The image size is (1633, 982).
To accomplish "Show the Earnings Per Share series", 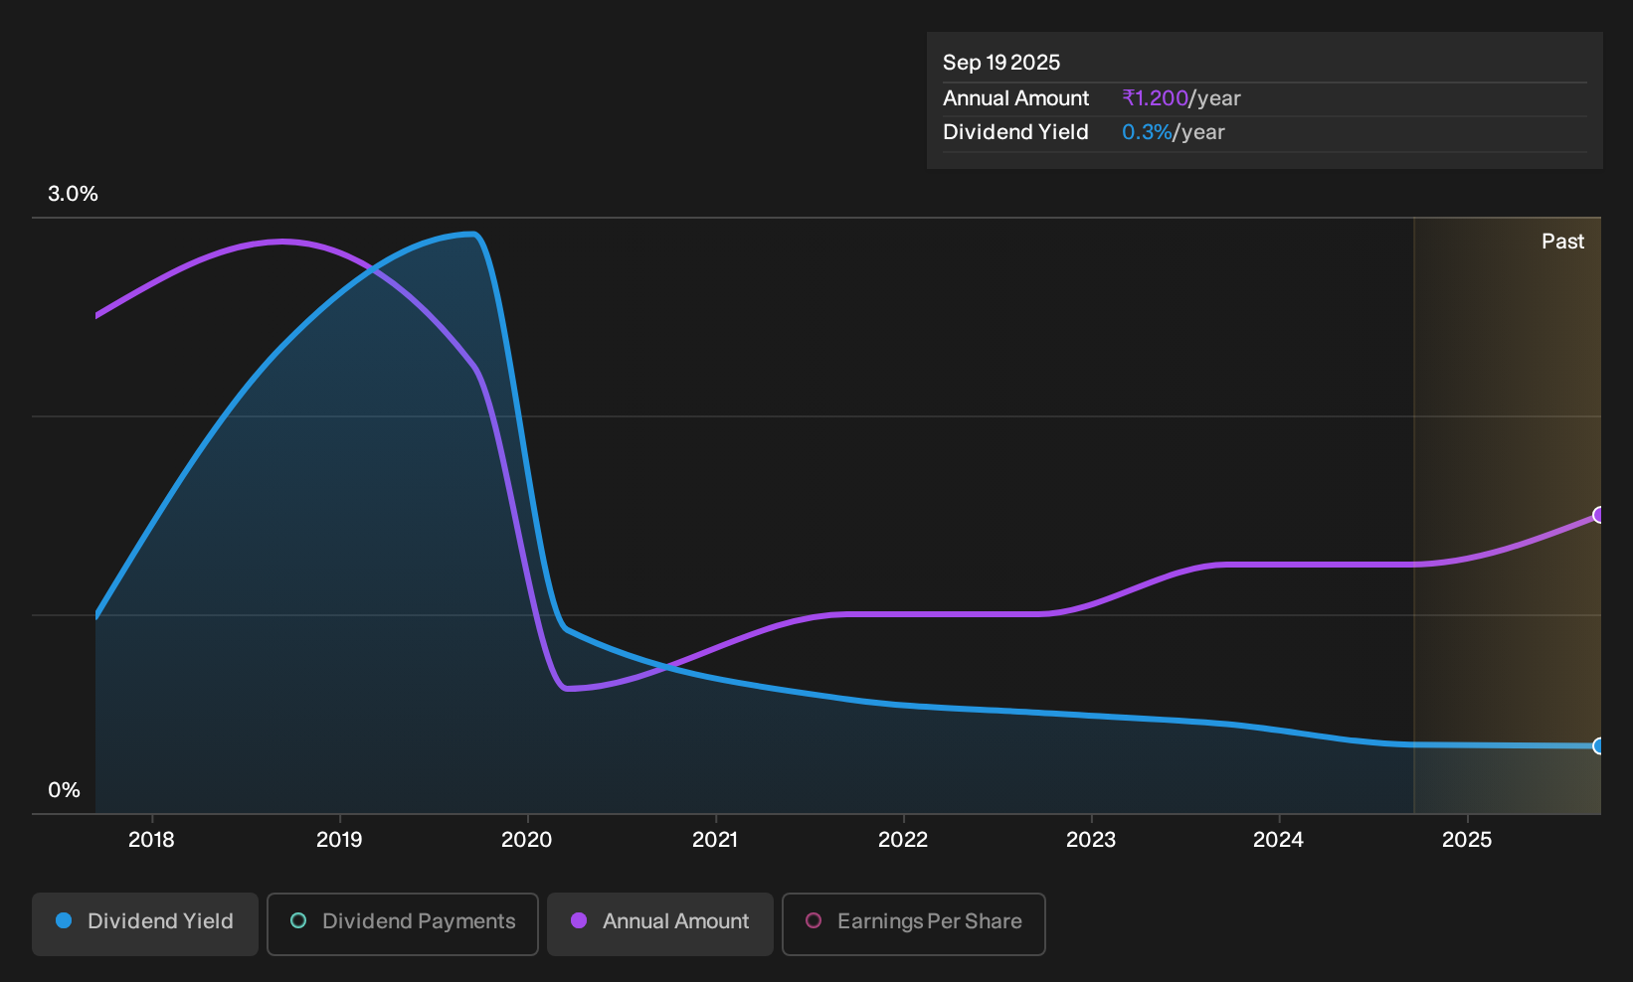I will pos(914,924).
